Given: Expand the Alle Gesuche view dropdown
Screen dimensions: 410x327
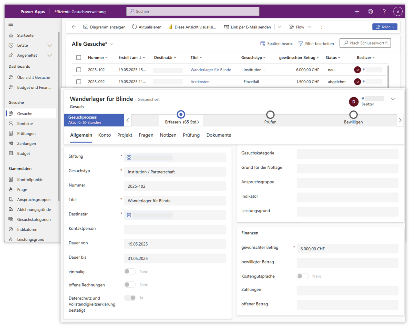Looking at the screenshot, I should click(112, 44).
